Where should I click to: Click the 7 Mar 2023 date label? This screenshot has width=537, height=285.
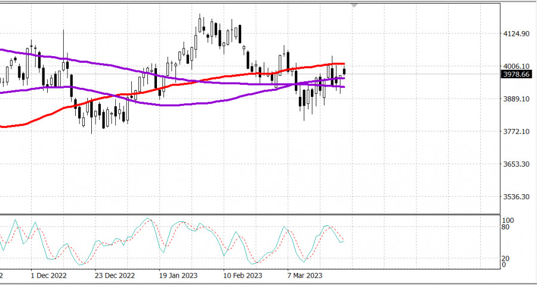(x=305, y=276)
